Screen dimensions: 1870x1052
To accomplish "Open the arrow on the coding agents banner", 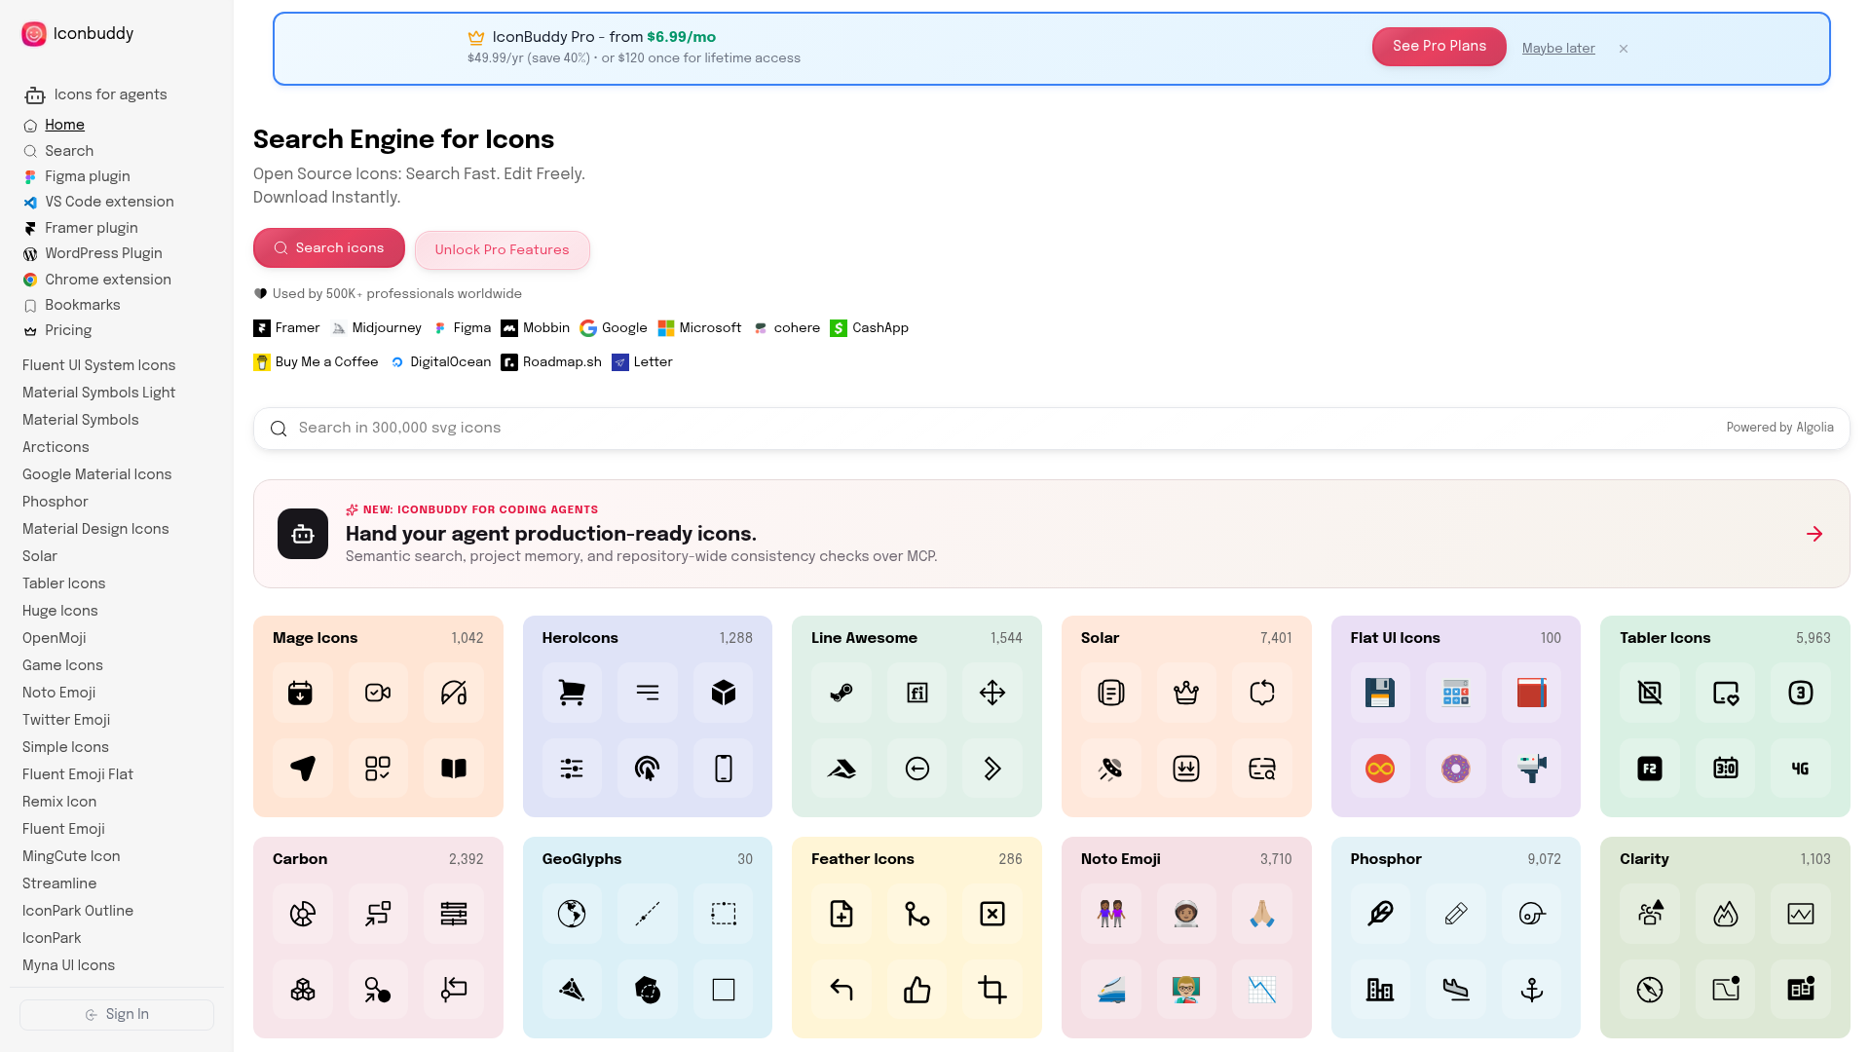I will 1814,534.
